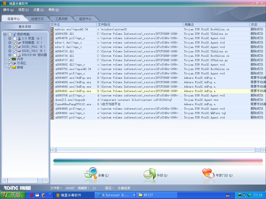
Task: Click the virus icon beside down[1].exe
Action: point(52,100)
